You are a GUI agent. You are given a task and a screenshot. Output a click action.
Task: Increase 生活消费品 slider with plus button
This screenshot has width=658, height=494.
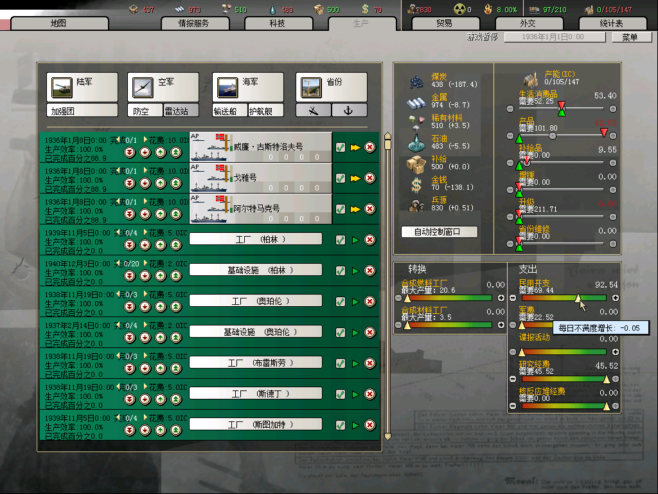click(x=613, y=109)
